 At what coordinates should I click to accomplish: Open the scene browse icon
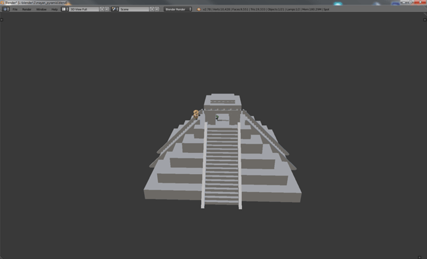(x=114, y=9)
